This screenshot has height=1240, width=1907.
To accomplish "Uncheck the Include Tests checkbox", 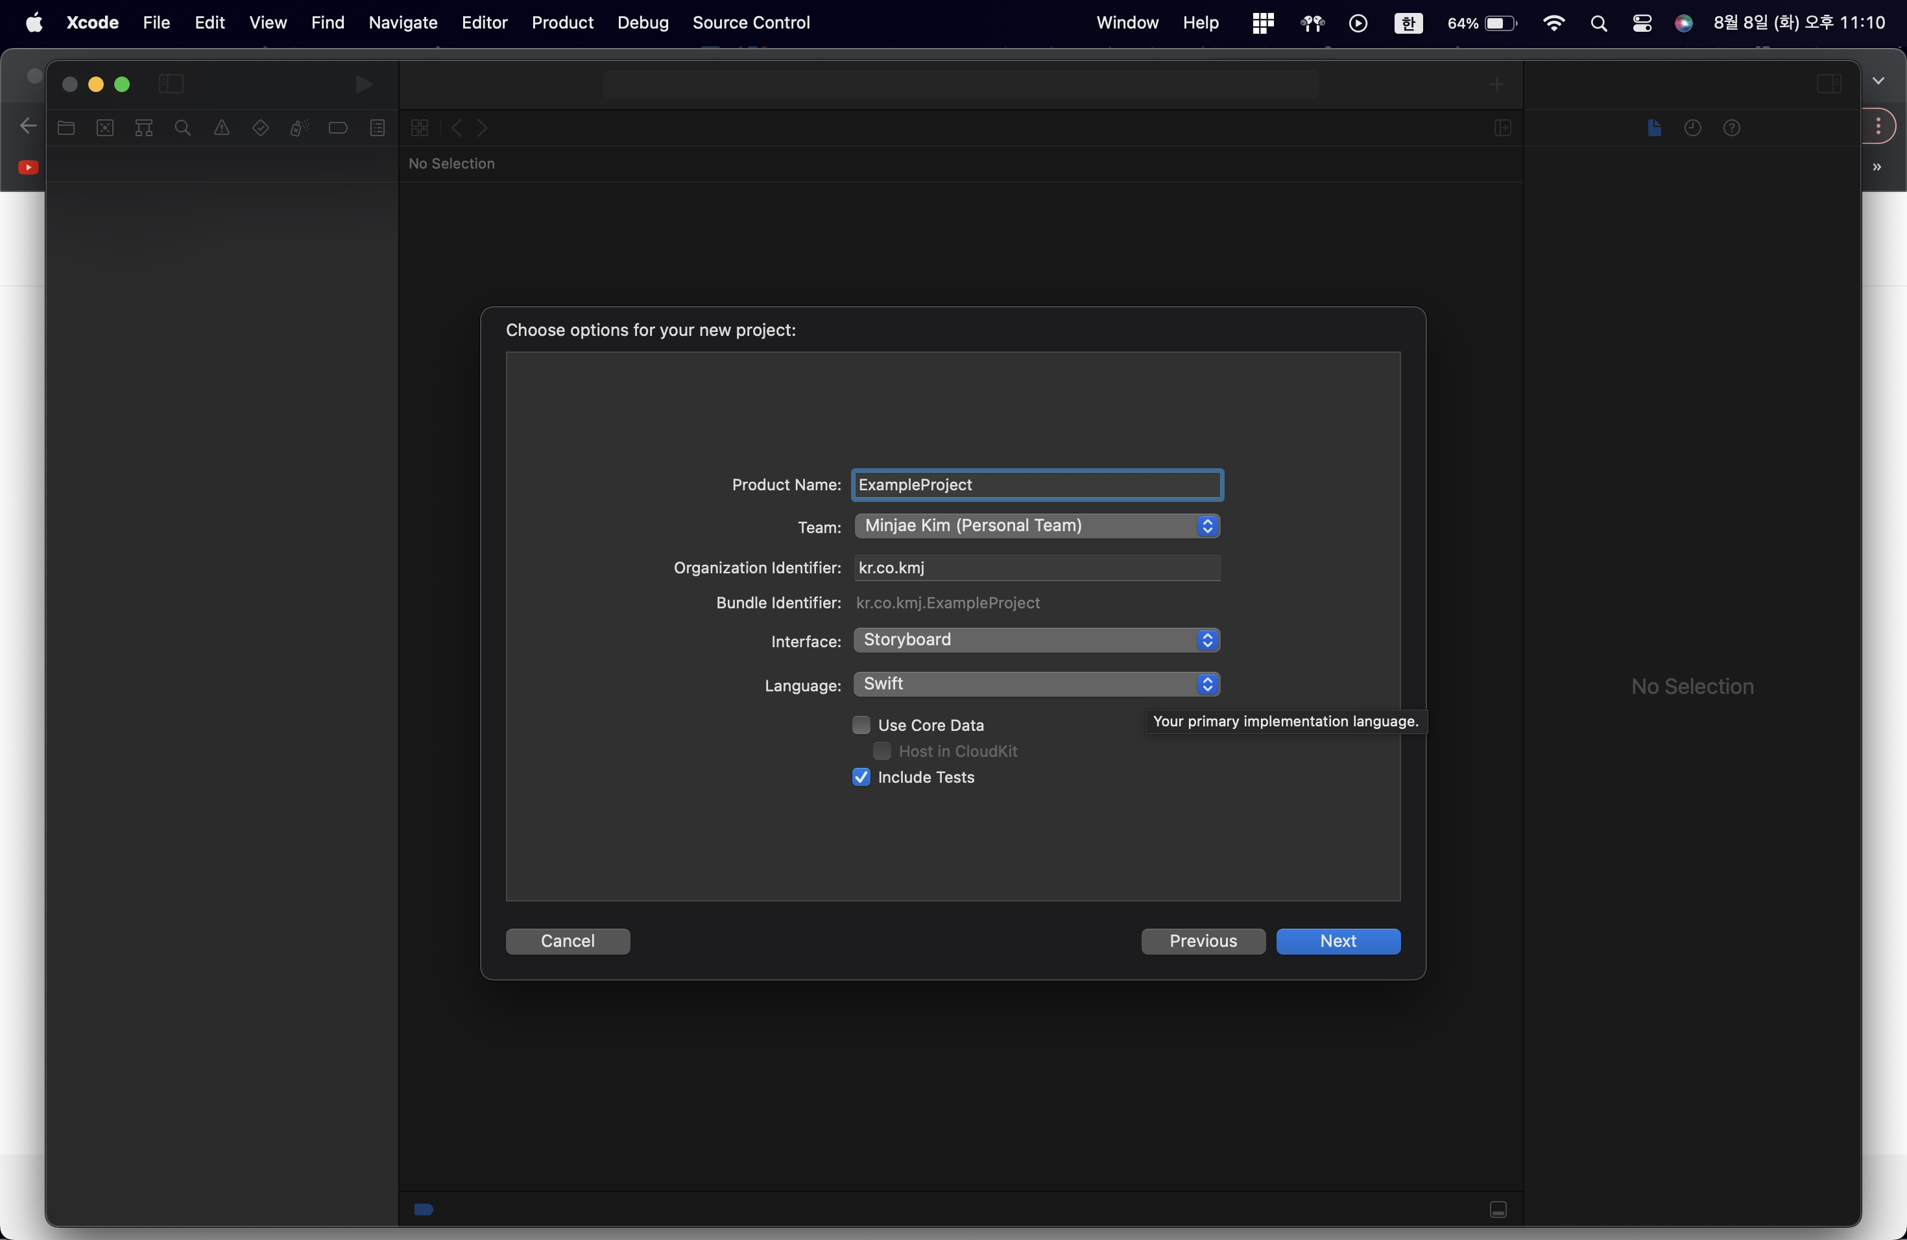I will pos(861,777).
